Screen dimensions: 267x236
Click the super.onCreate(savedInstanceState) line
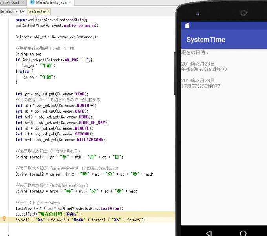pyautogui.click(x=51, y=20)
